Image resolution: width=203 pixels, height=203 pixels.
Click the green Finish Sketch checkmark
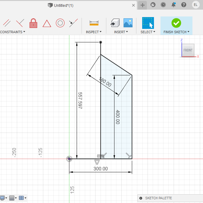point(176,23)
